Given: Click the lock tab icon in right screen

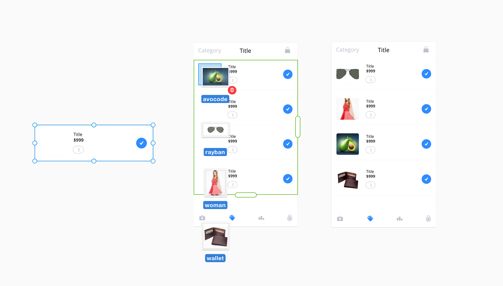Looking at the screenshot, I should click(428, 218).
